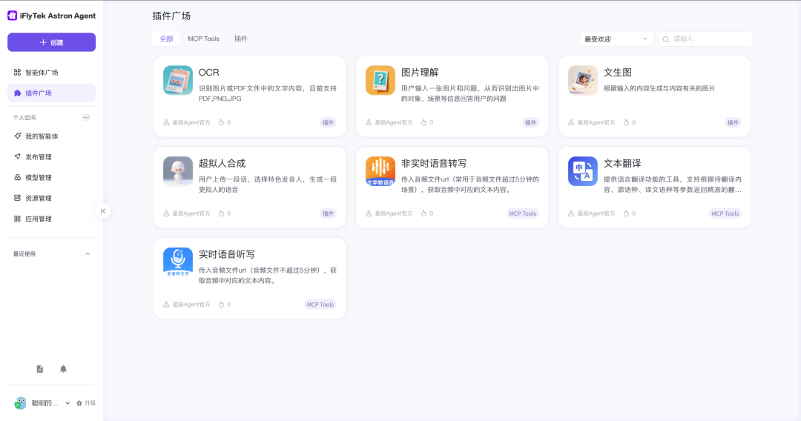Switch to the 插件 tab

[x=240, y=39]
